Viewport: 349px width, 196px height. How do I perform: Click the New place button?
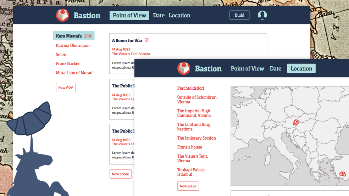[188, 186]
